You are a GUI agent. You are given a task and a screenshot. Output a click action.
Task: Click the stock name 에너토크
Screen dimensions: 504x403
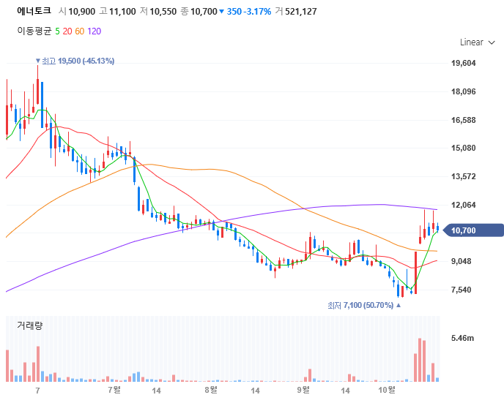[x=34, y=11]
